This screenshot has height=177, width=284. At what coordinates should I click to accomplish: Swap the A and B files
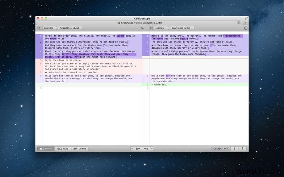(142, 28)
